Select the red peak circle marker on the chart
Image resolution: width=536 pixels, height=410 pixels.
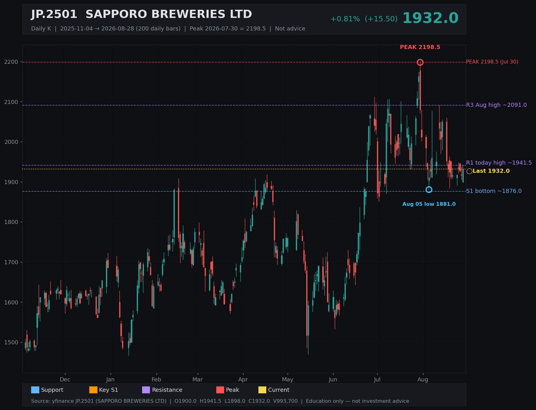[x=420, y=62]
